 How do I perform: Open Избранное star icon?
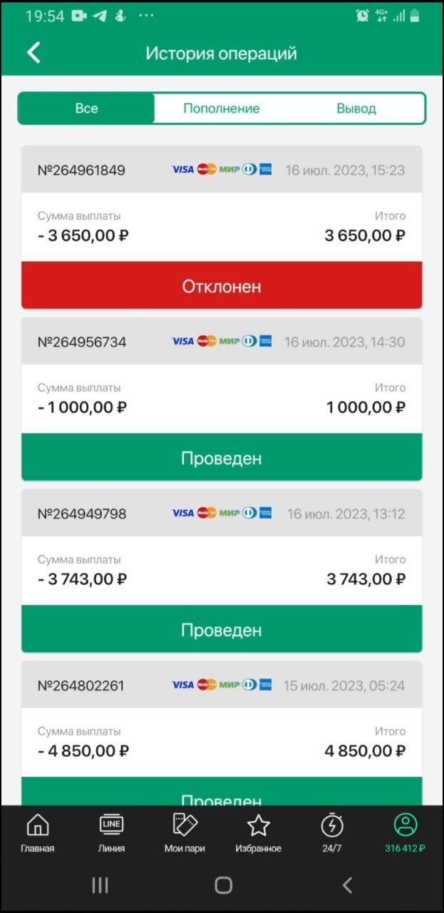[x=258, y=833]
